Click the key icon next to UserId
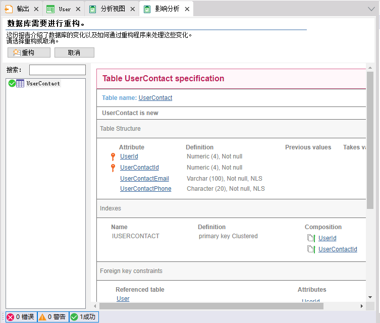Screen dimensions: 380x323 [x=113, y=157]
